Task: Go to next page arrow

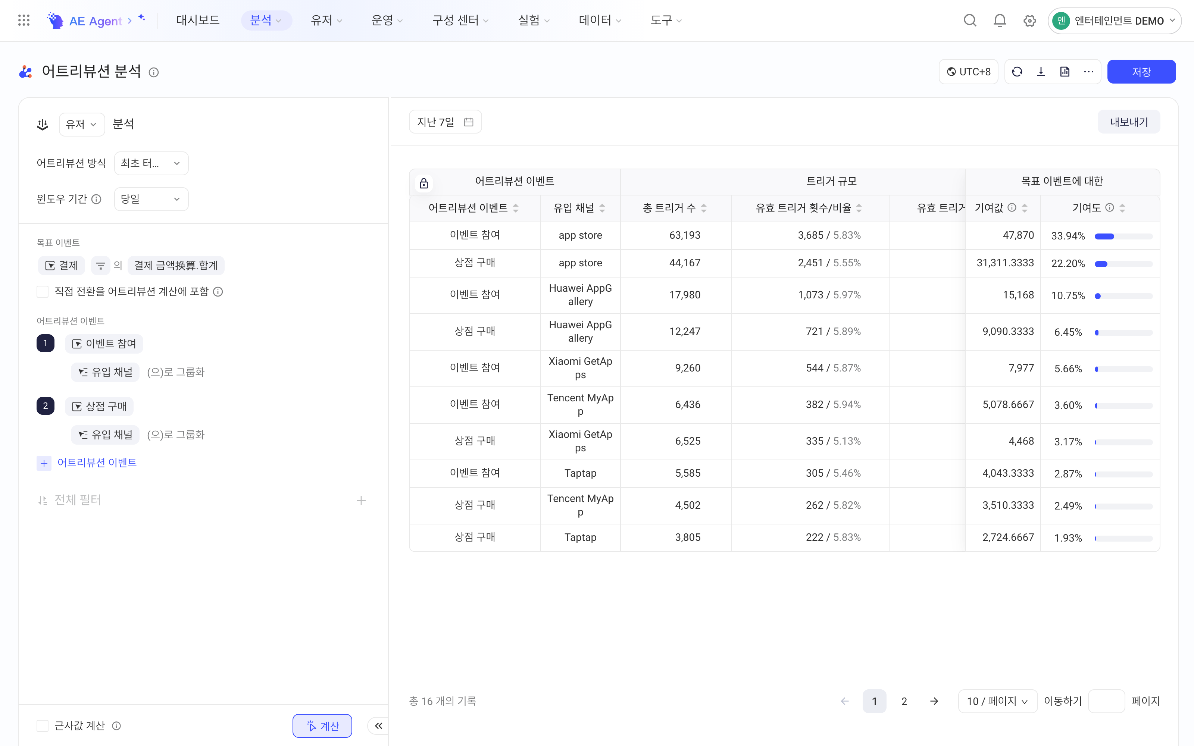Action: (x=934, y=701)
